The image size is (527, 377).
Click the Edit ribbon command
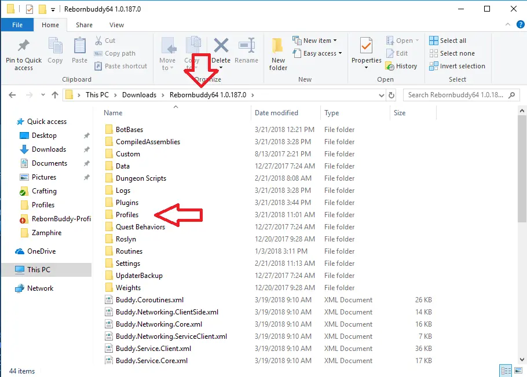[x=397, y=53]
